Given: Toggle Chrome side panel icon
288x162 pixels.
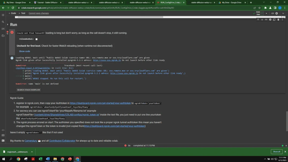Looking at the screenshot, I should pos(275,8).
